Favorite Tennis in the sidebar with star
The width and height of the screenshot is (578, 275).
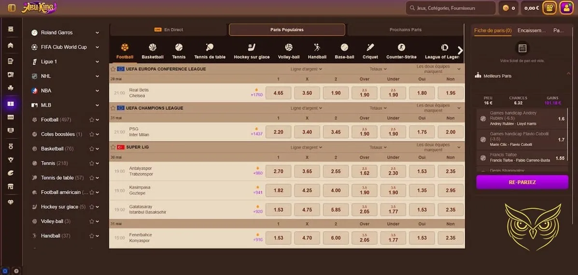pos(91,163)
